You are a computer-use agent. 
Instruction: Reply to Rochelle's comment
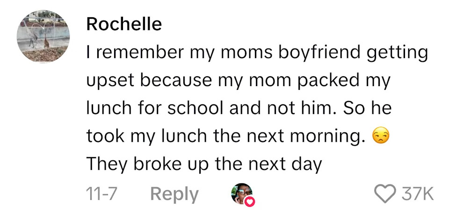tap(174, 193)
